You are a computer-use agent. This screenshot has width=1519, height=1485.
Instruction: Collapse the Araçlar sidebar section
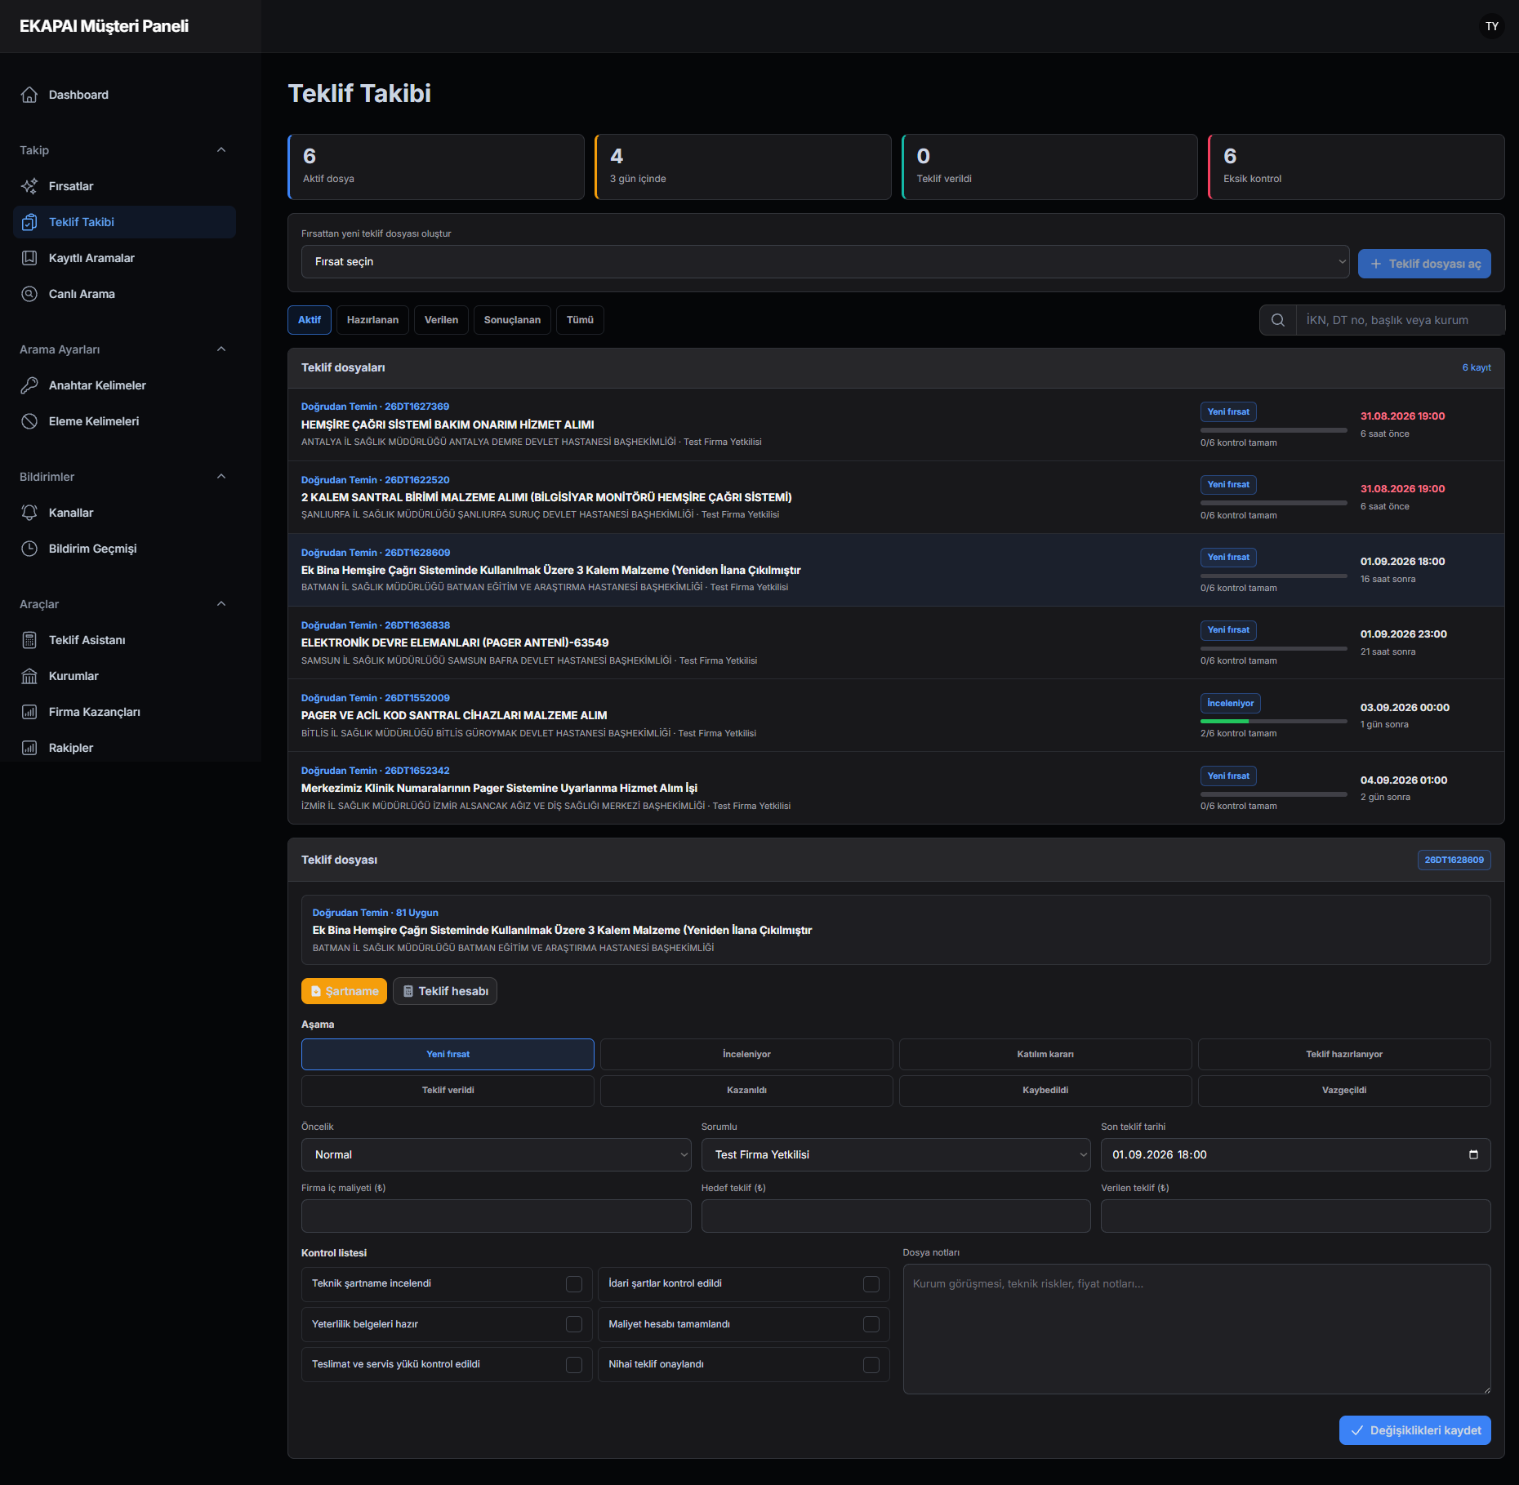coord(221,604)
